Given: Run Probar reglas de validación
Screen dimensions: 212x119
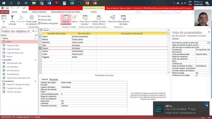Looking at the screenshot, I should 31,20.
